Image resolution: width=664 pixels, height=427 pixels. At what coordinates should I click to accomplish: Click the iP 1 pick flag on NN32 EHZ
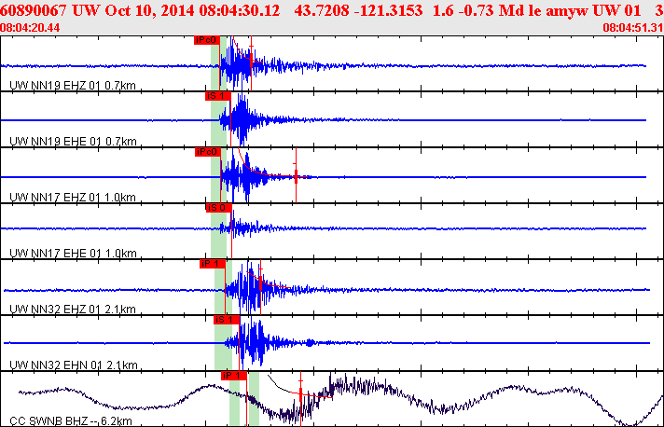click(x=213, y=263)
